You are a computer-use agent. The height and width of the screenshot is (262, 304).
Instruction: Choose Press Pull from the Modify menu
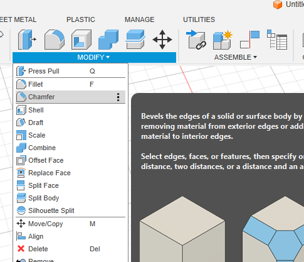[x=71, y=71]
